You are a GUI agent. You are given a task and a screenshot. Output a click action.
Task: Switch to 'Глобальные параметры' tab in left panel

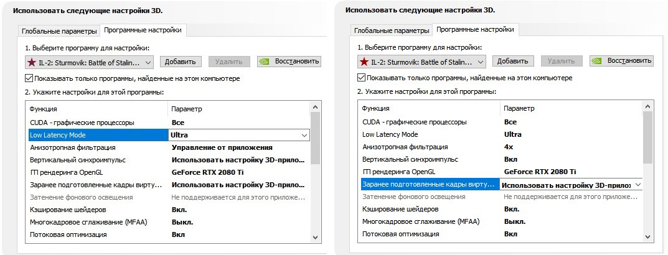tap(59, 31)
